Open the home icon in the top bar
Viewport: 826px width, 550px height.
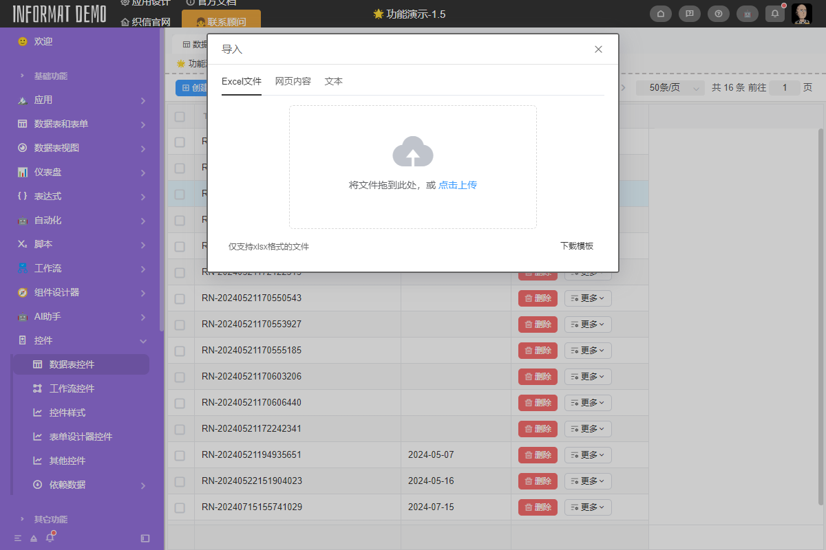(660, 13)
